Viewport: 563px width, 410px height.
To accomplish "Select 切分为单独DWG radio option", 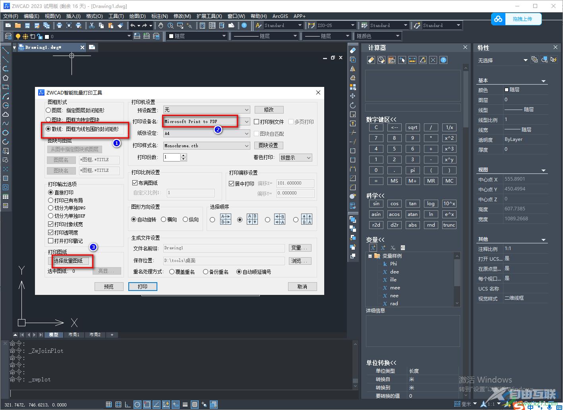I will 67,208.
